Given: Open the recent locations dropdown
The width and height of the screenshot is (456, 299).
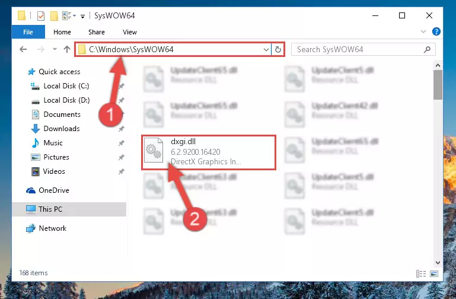Looking at the screenshot, I should coord(55,49).
